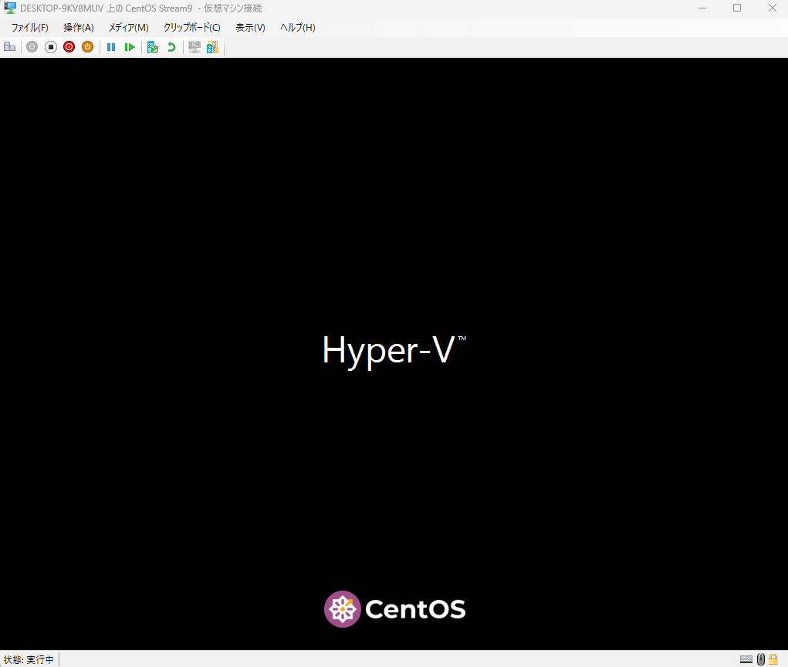Click the green Reset/step play icon

point(130,47)
